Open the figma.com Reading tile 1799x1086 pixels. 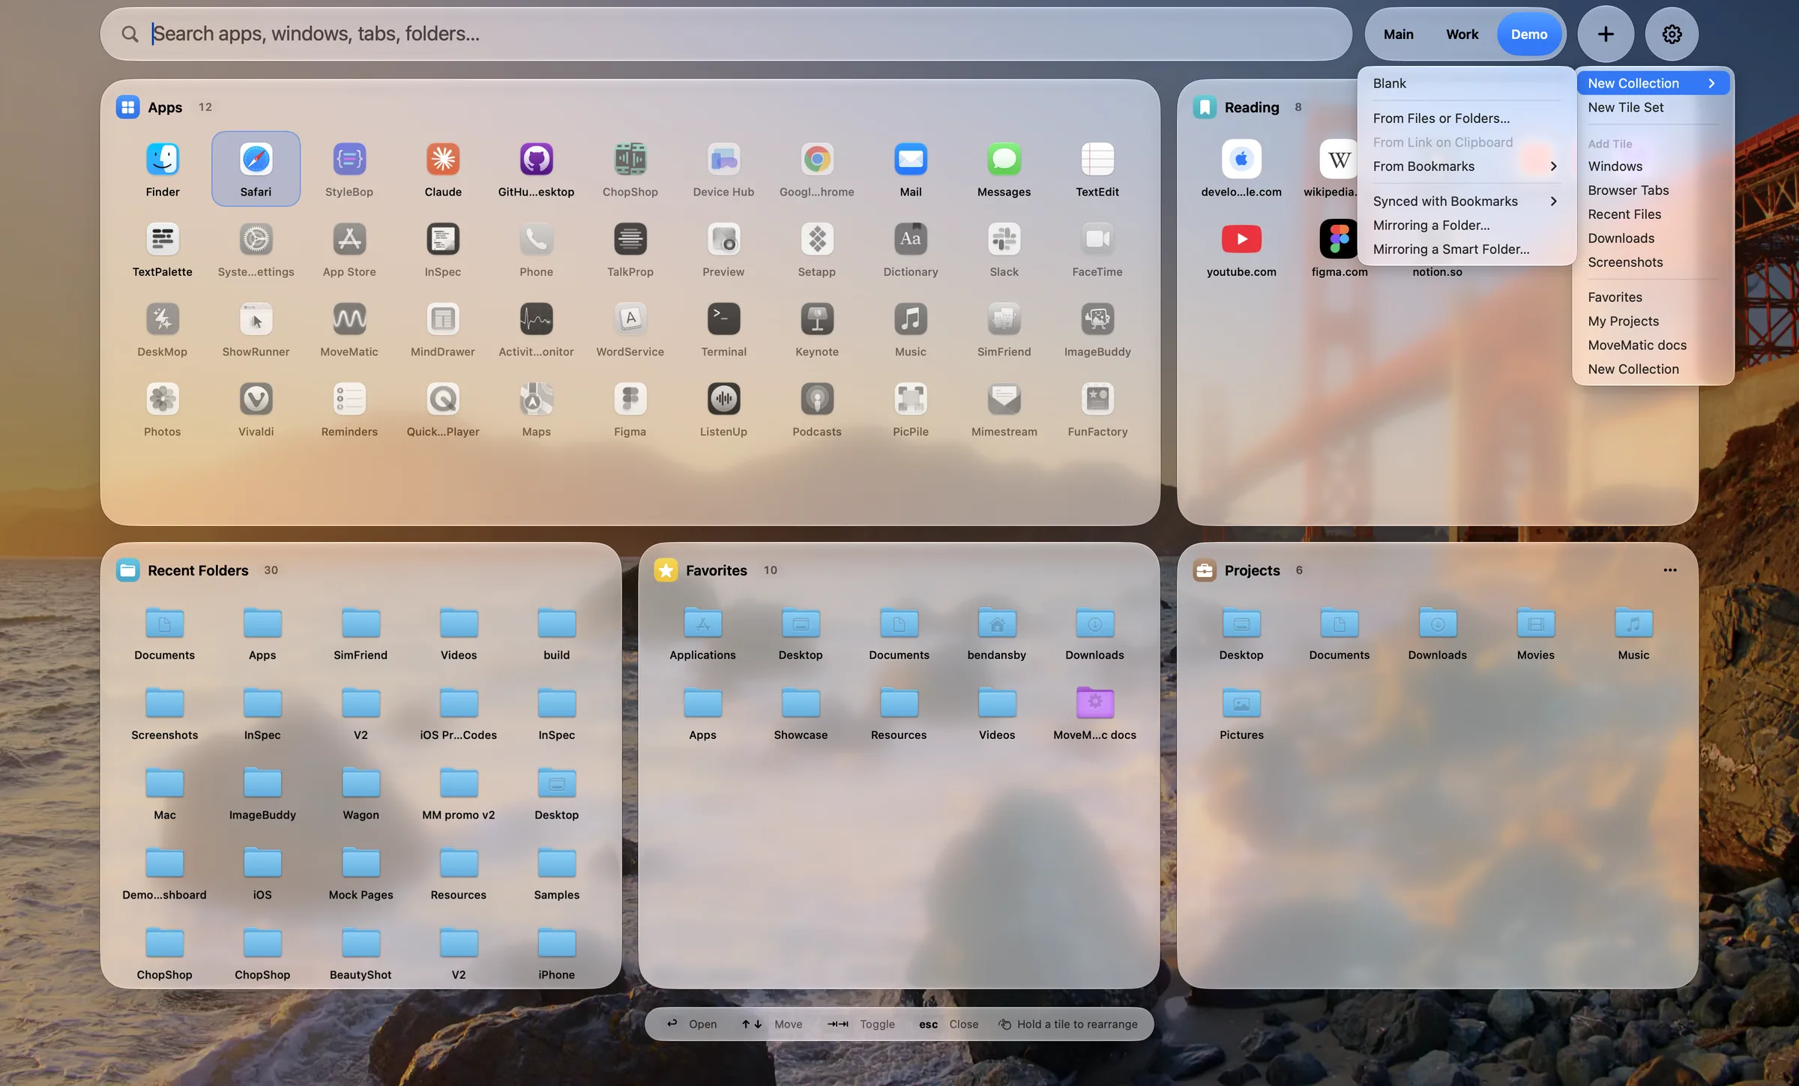coord(1340,250)
